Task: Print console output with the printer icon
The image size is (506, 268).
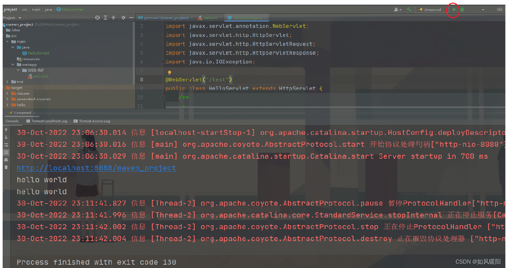Action: [x=6, y=160]
